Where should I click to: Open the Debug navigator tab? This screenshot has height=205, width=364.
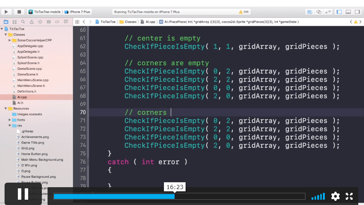[x=49, y=22]
